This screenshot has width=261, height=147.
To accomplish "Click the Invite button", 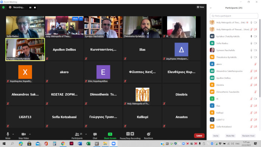I will 216,136.
